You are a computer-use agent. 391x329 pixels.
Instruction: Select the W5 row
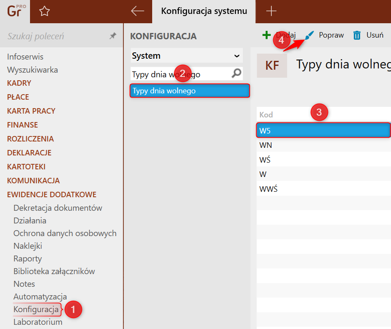(323, 130)
